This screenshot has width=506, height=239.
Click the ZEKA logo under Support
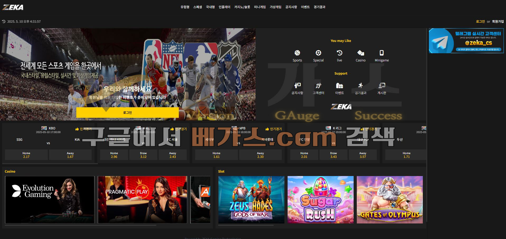[x=341, y=107]
